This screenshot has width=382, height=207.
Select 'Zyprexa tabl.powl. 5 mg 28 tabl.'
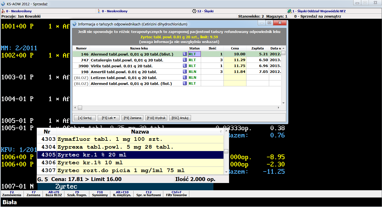click(x=130, y=147)
